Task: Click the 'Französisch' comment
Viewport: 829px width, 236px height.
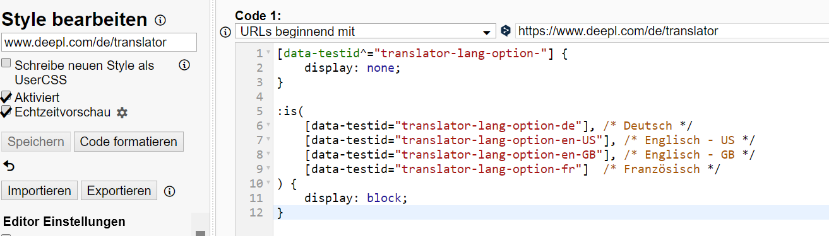Action: 661,169
